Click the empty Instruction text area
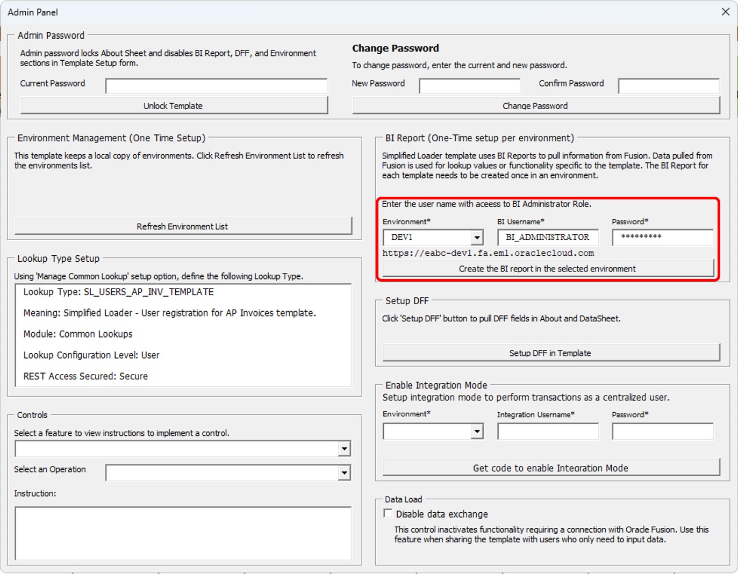This screenshot has height=574, width=738. (182, 532)
